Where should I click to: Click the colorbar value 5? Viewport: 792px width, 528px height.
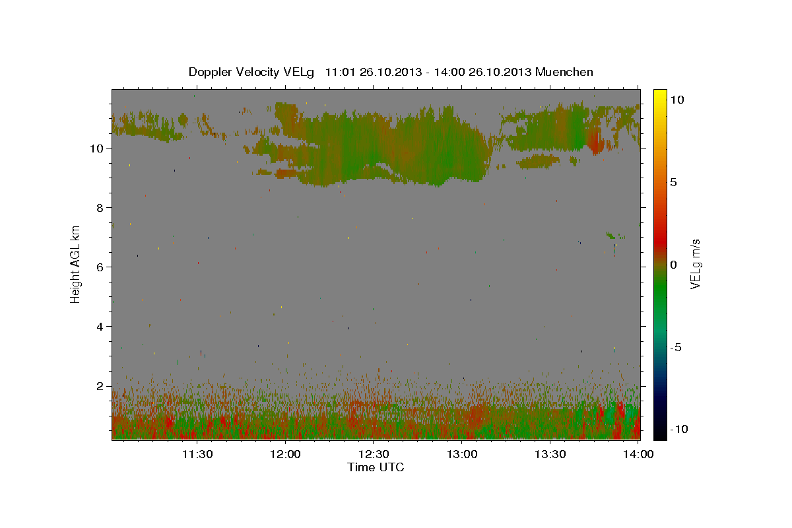click(x=673, y=182)
